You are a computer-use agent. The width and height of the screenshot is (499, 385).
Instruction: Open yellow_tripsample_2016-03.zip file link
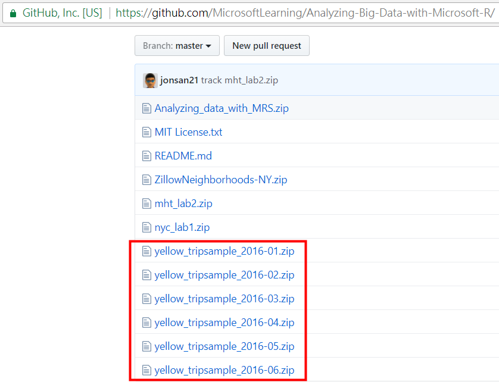coord(224,299)
